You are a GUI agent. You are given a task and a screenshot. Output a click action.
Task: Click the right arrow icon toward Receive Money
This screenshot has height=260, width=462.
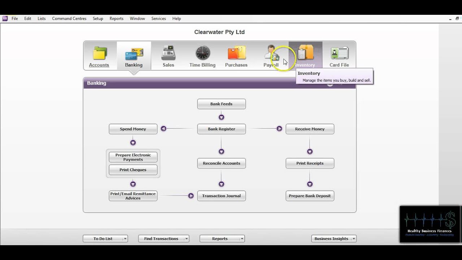[279, 129]
